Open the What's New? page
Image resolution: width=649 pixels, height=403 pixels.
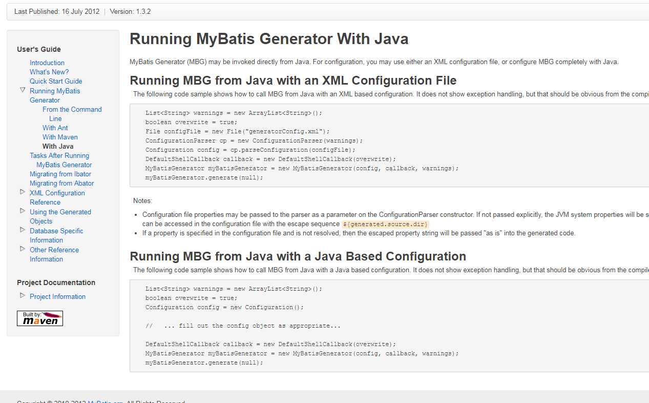[49, 72]
